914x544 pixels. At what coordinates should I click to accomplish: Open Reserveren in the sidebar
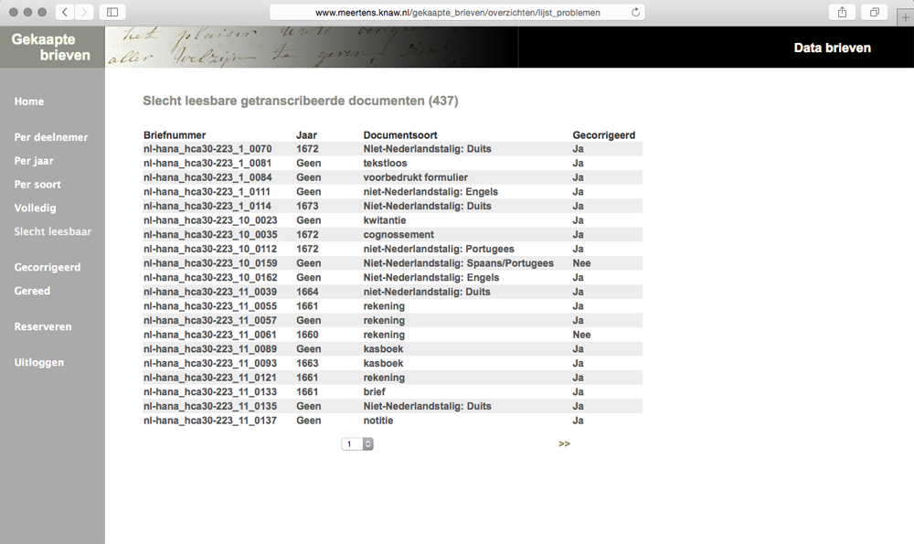click(43, 326)
